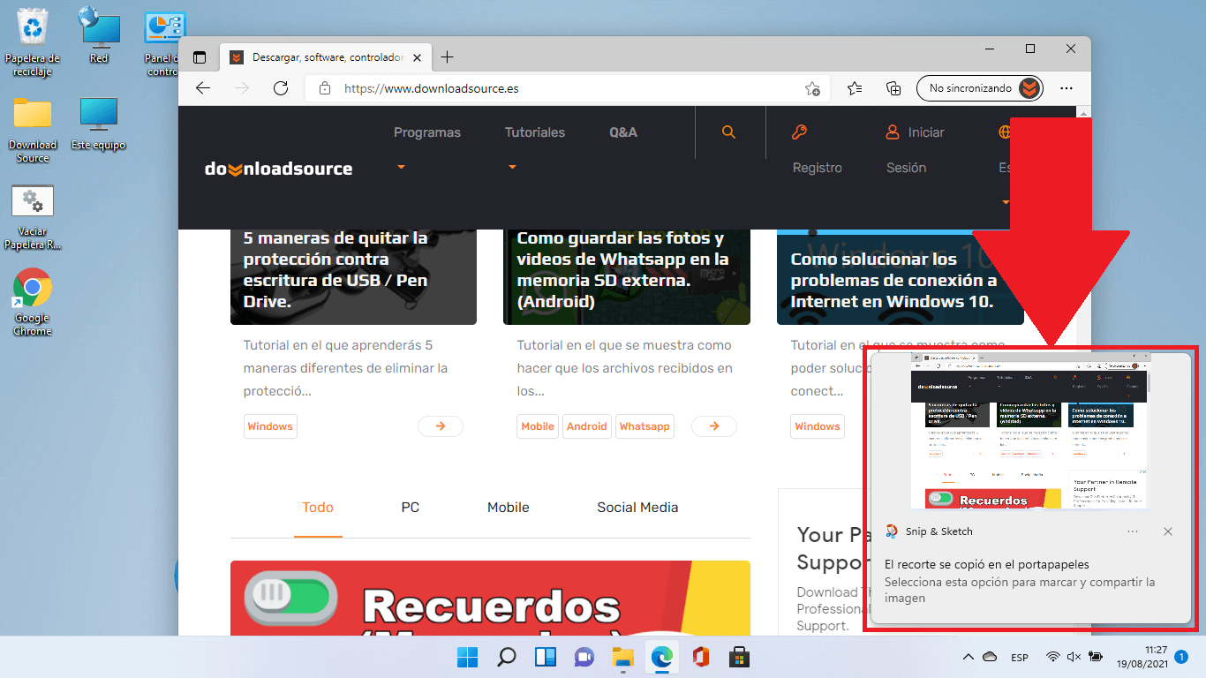Select the Social Media tab

tap(637, 508)
